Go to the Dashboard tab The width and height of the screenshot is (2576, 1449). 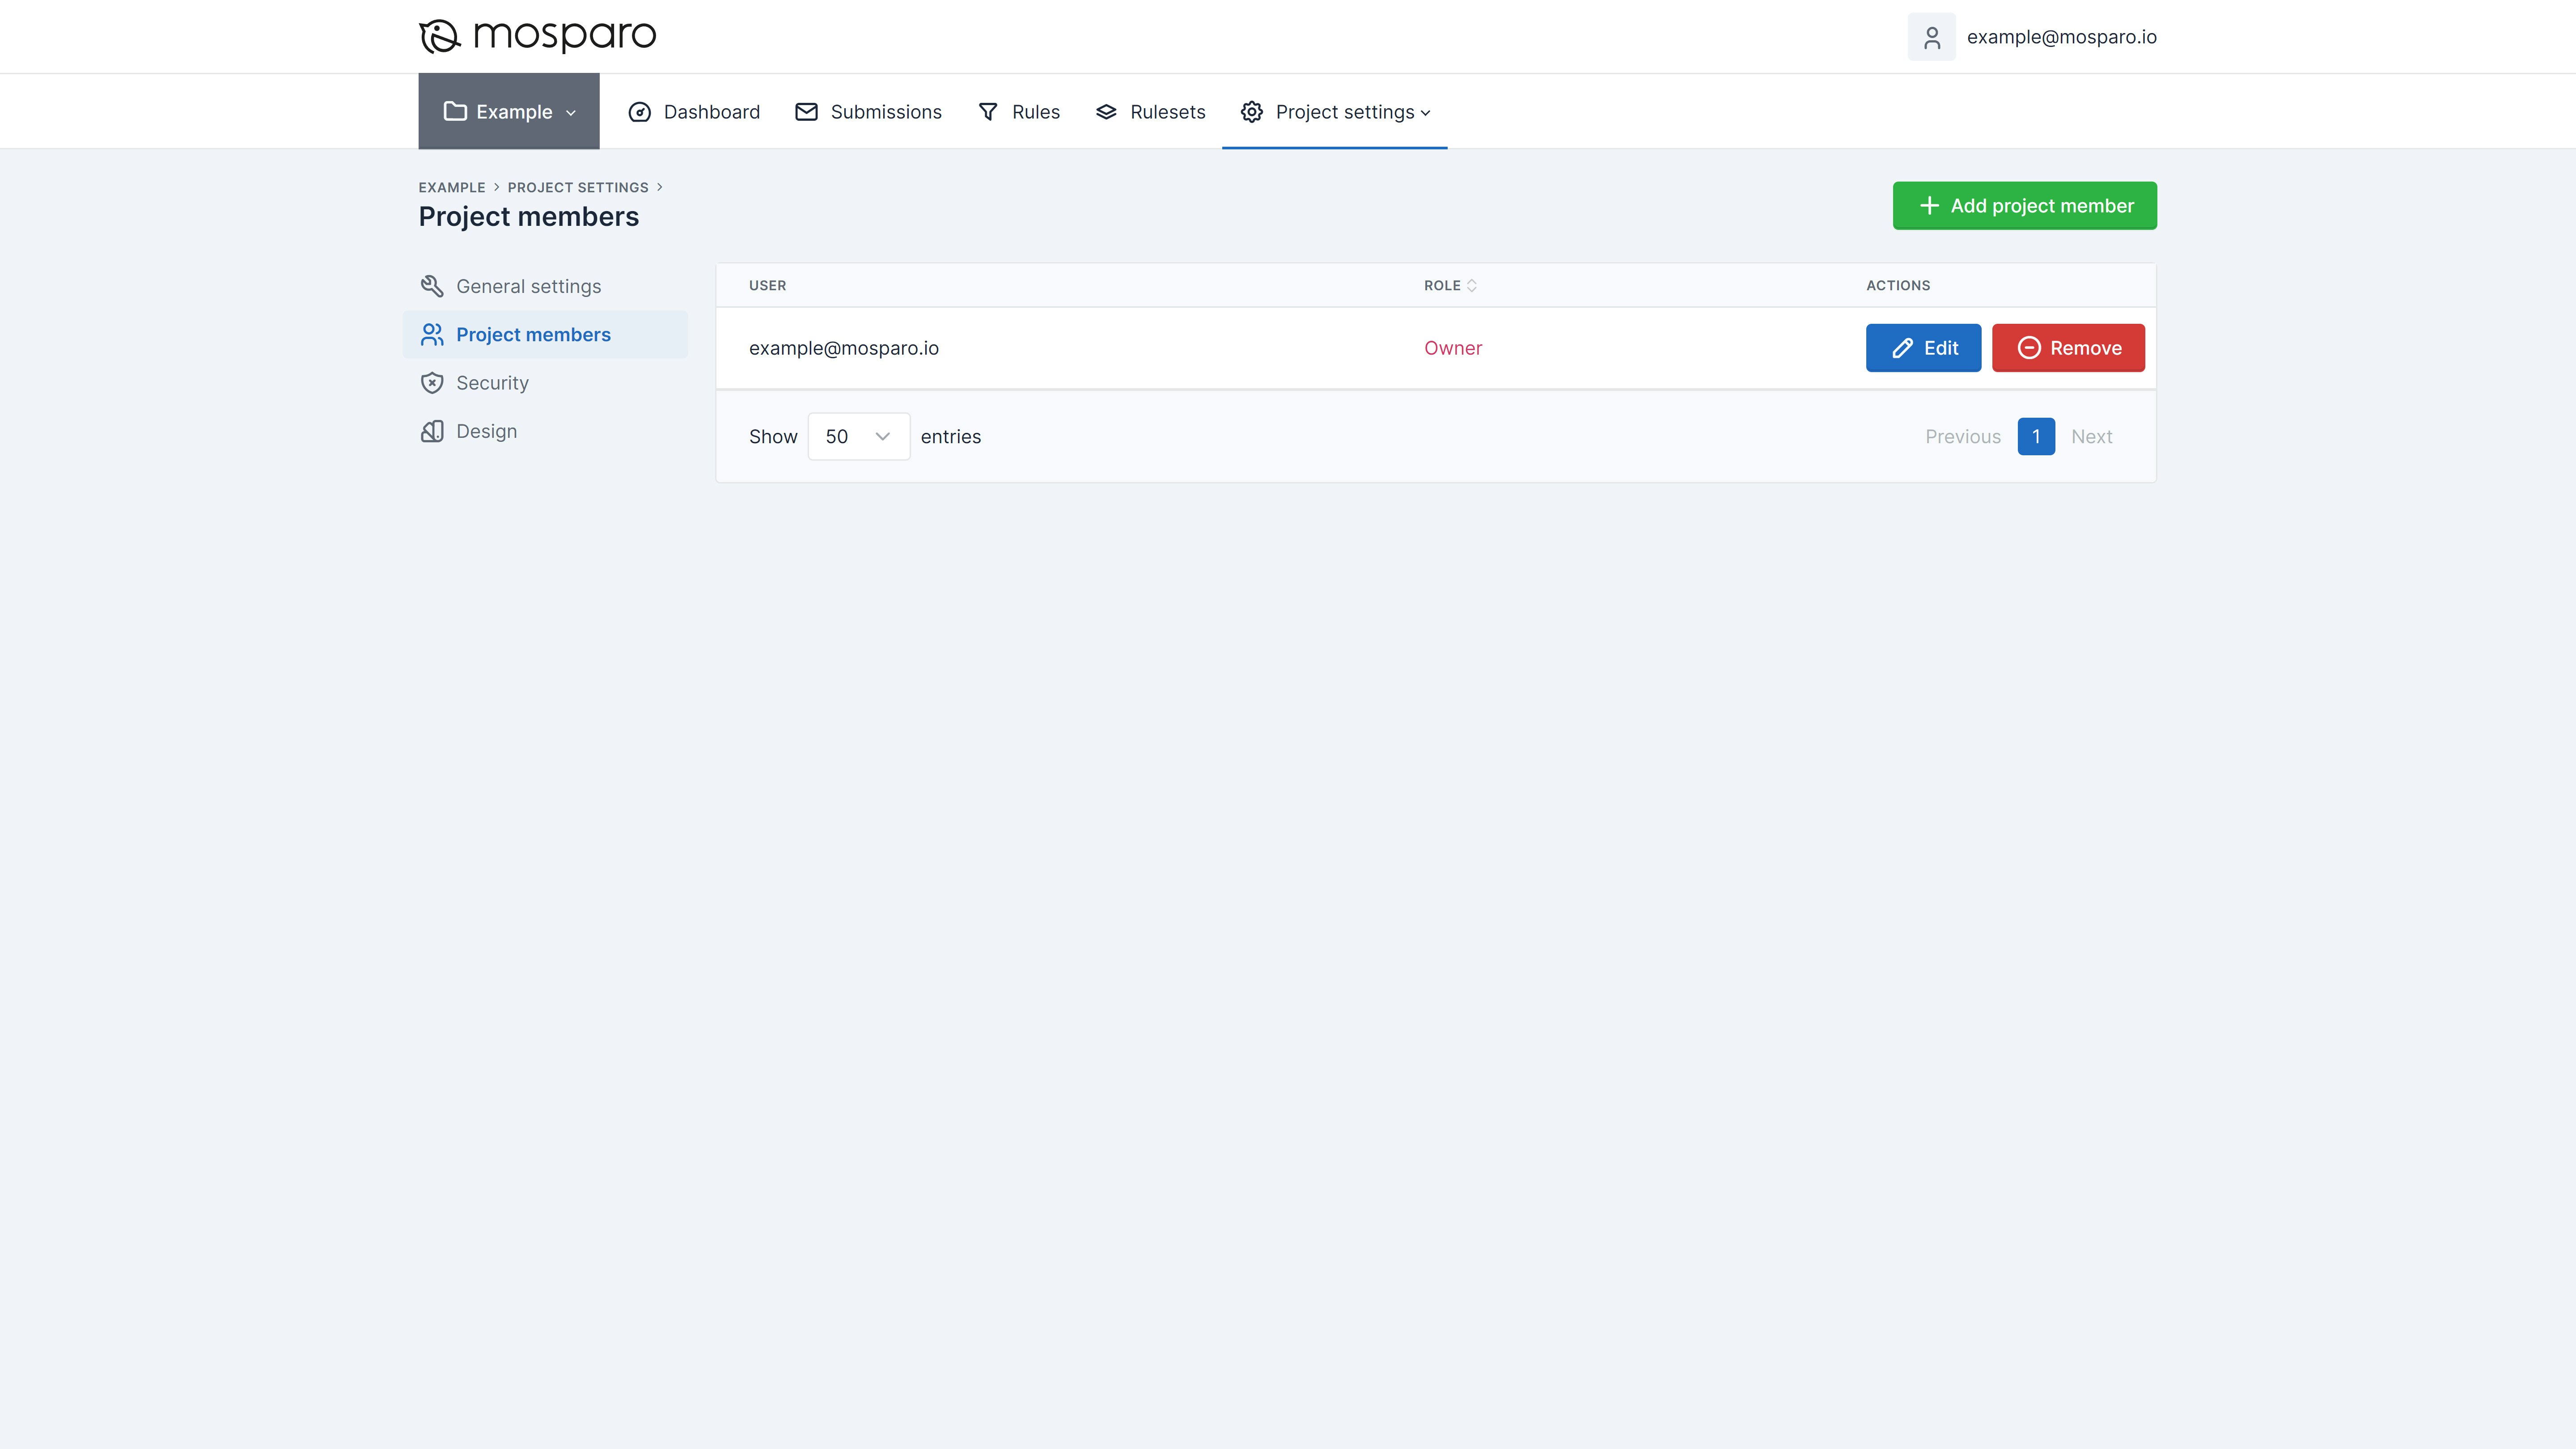click(x=694, y=112)
